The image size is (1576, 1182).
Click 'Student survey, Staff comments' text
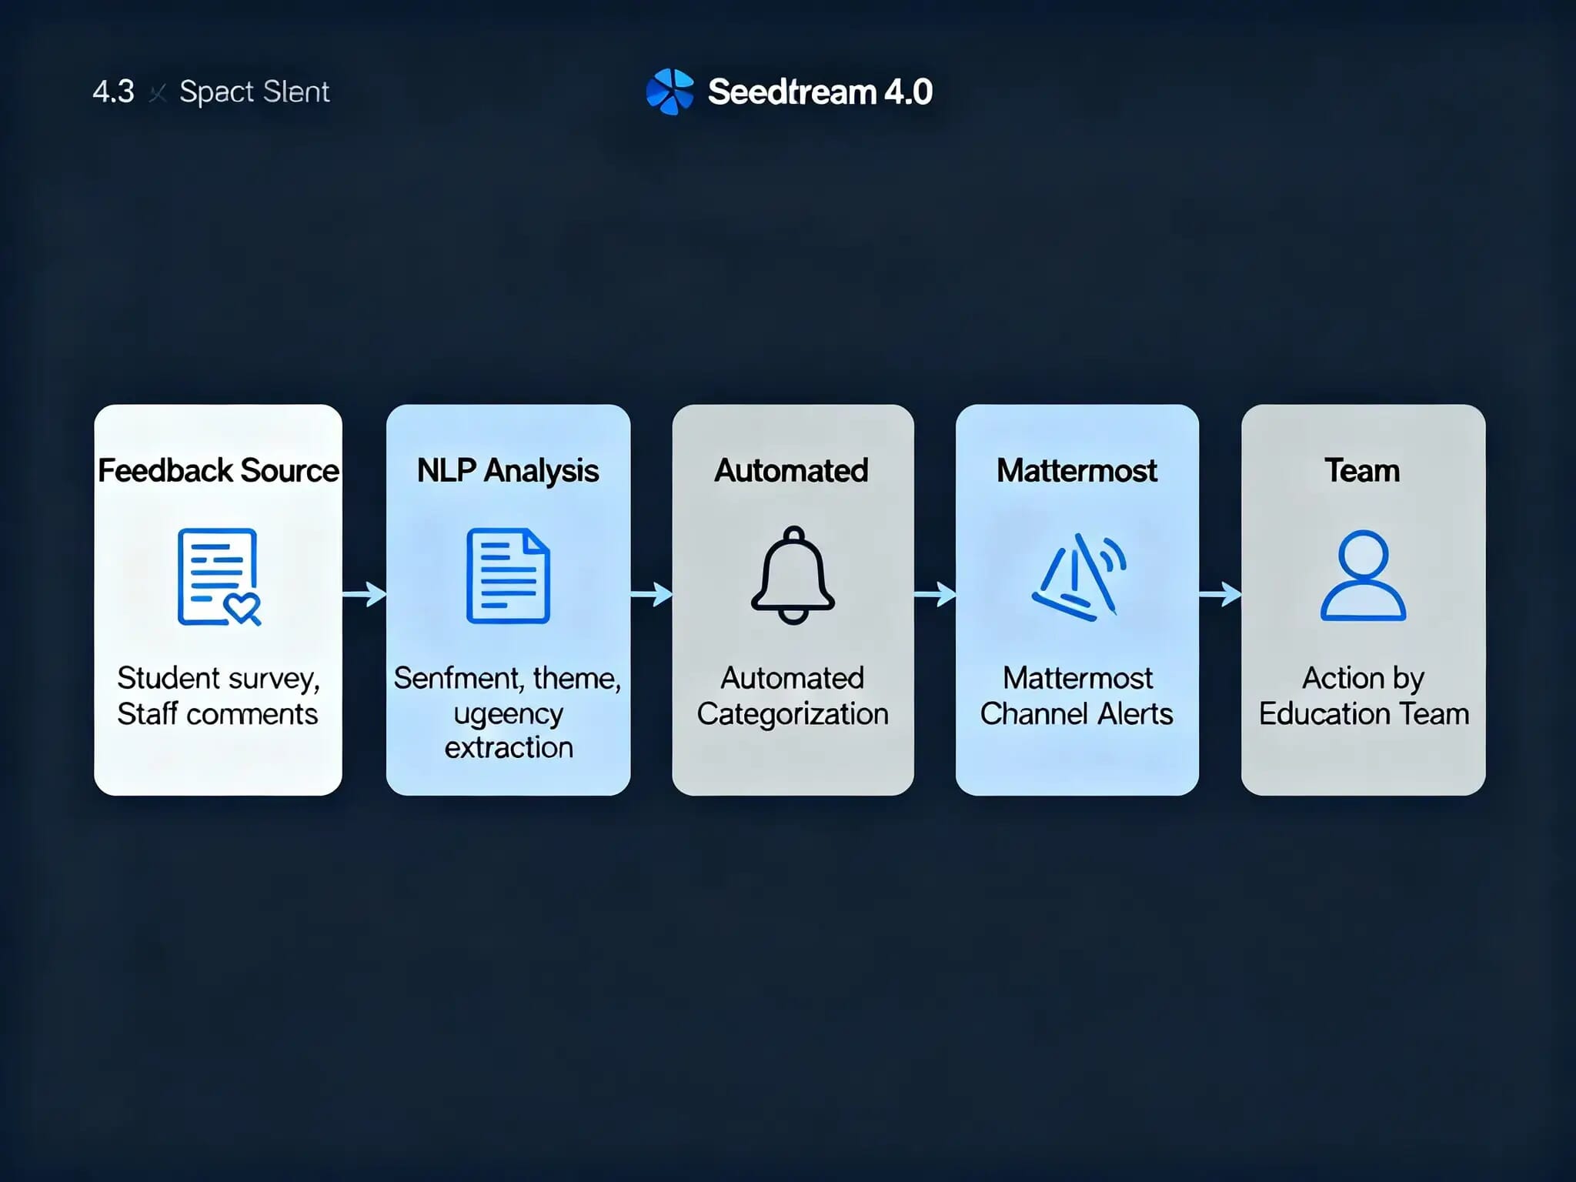tap(218, 696)
